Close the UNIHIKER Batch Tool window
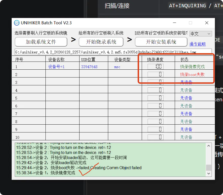The width and height of the screenshot is (223, 195). tap(207, 23)
